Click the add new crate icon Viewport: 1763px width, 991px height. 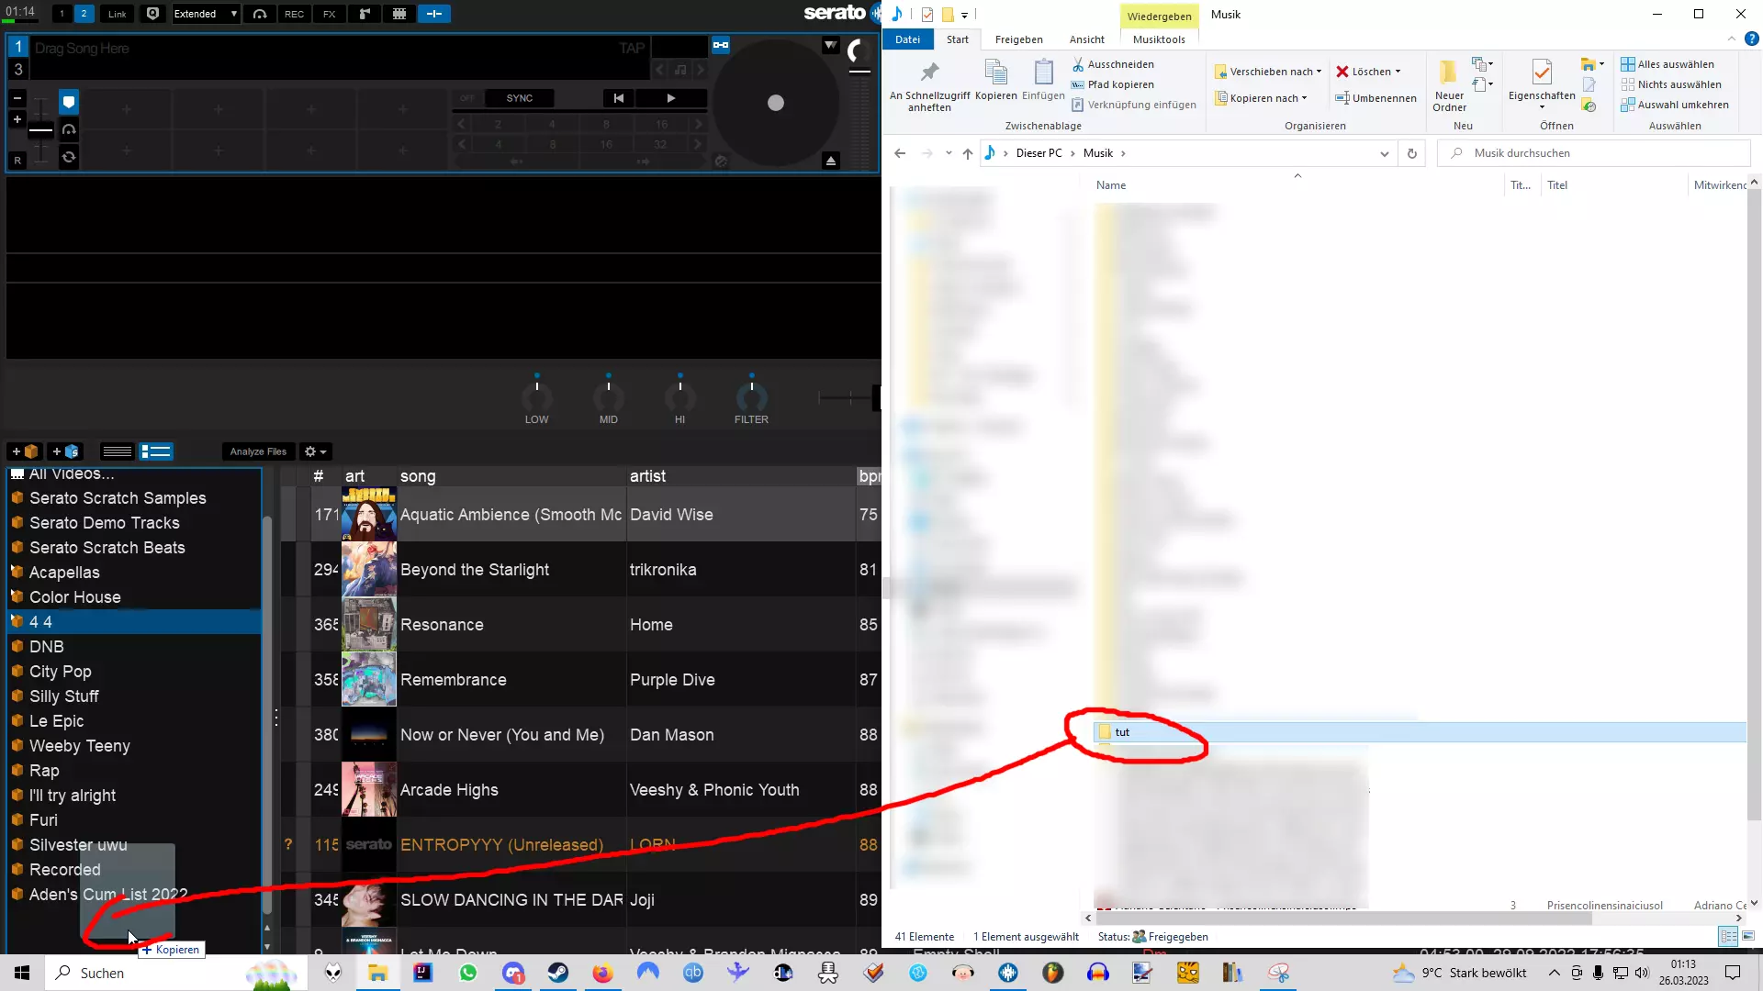[x=24, y=451]
